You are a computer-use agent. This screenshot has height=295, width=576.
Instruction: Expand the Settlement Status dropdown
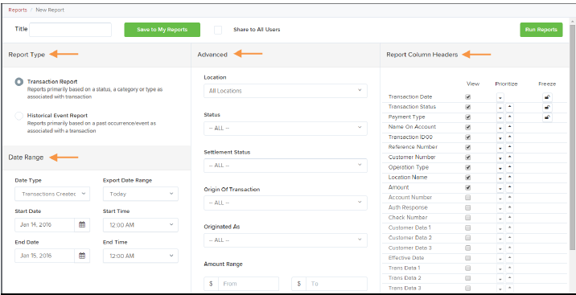[x=286, y=166]
